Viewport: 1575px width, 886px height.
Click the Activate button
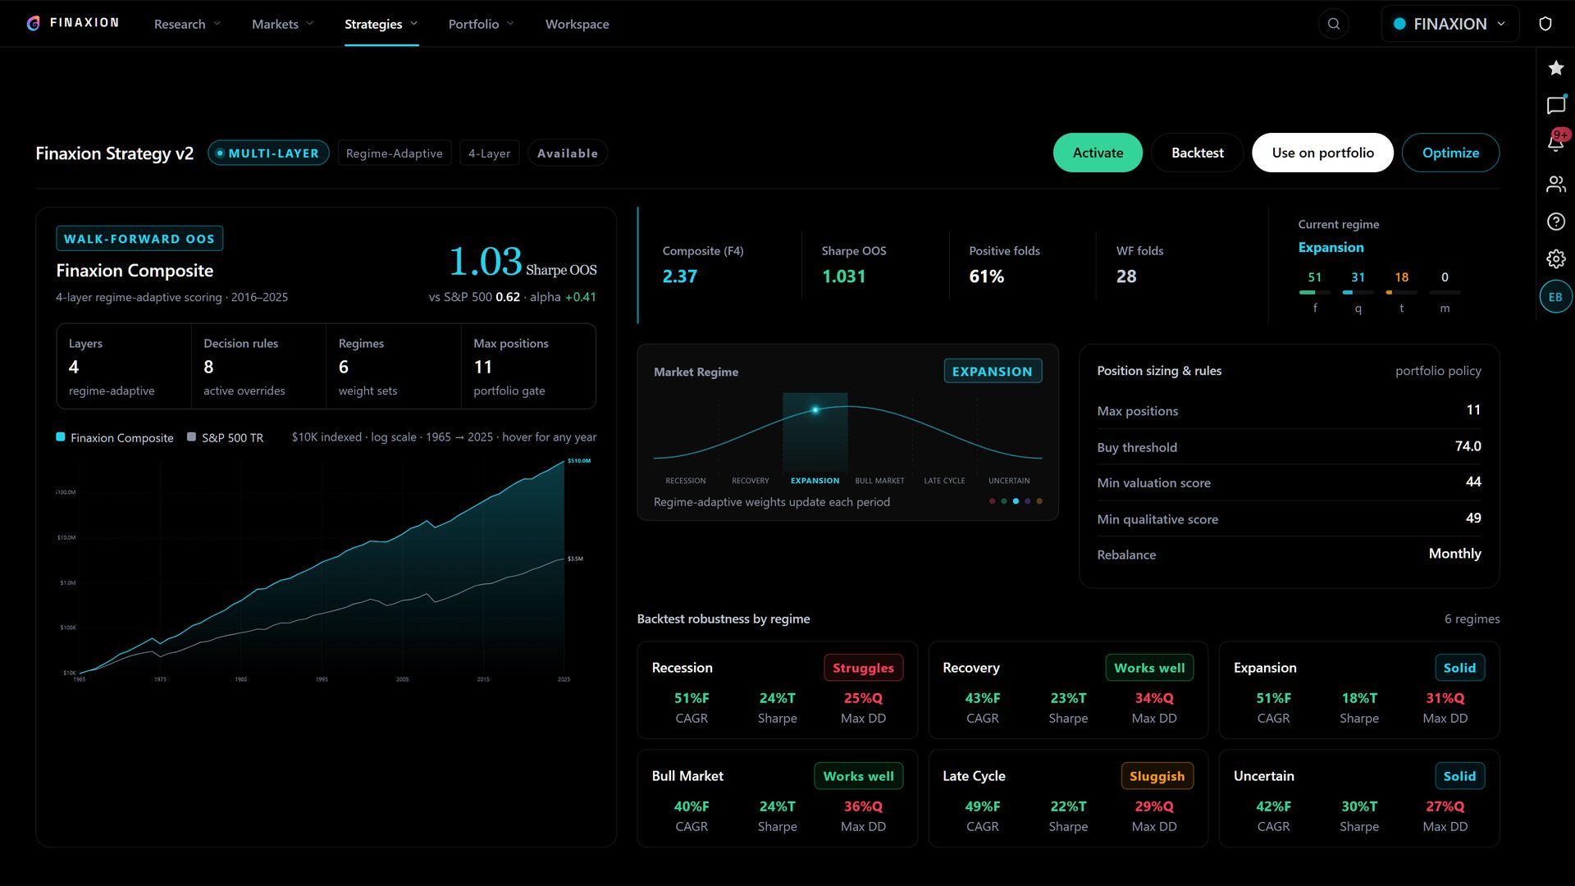click(x=1098, y=153)
